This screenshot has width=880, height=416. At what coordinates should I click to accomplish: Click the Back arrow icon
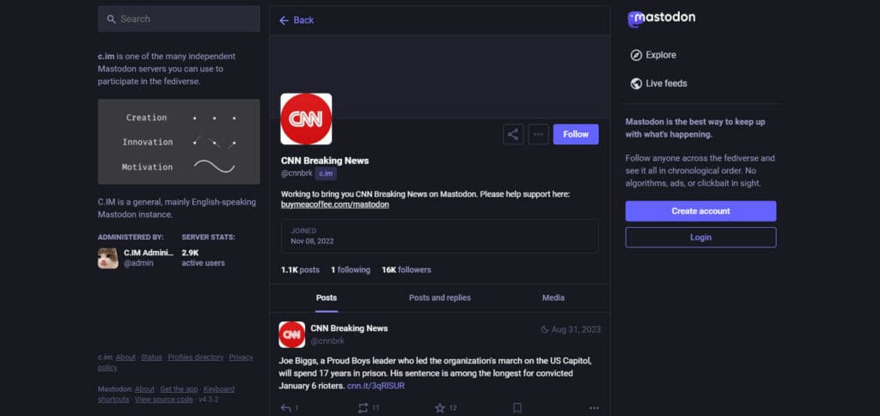(284, 21)
